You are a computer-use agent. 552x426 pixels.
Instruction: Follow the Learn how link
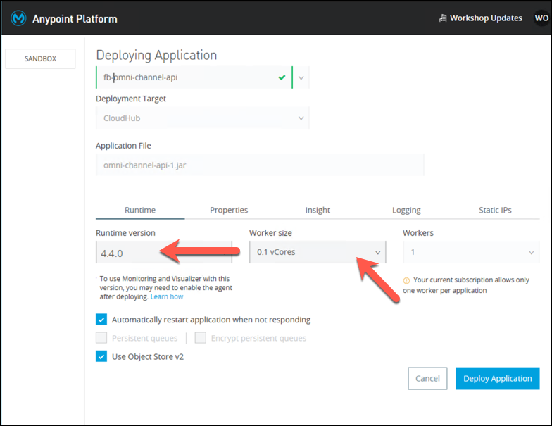[x=167, y=297]
